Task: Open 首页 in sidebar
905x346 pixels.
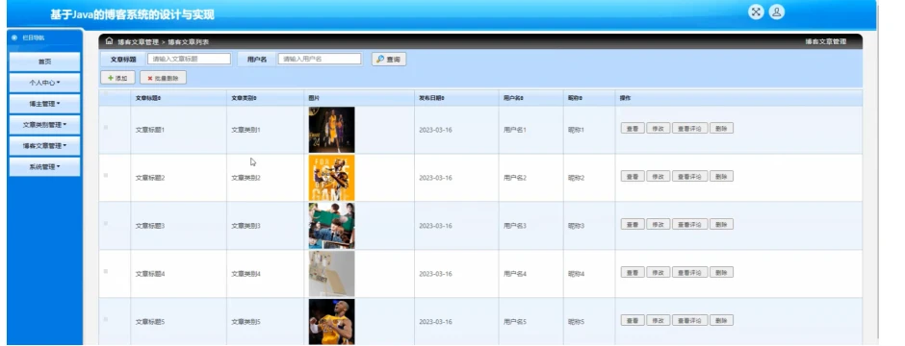Action: pos(44,62)
